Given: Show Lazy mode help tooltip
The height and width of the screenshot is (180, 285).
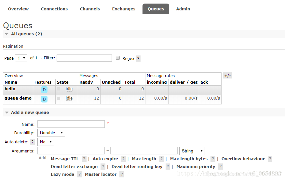Looking at the screenshot, I should [79, 174].
